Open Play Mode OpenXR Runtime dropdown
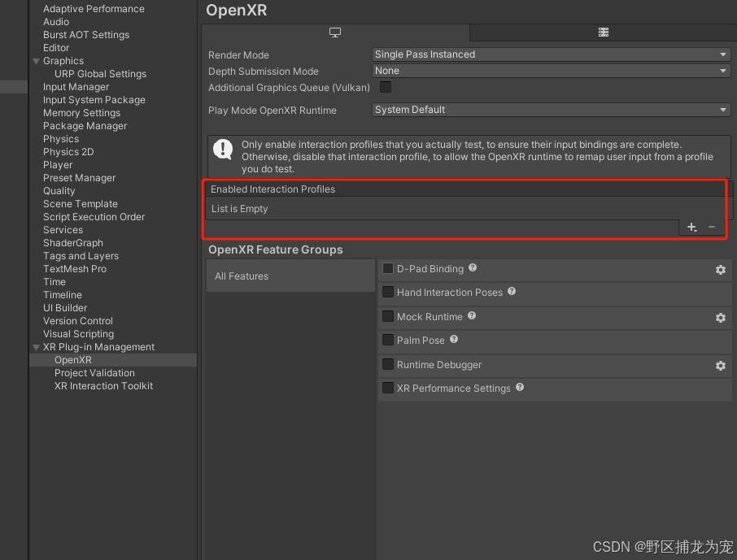Image resolution: width=737 pixels, height=560 pixels. (x=552, y=110)
